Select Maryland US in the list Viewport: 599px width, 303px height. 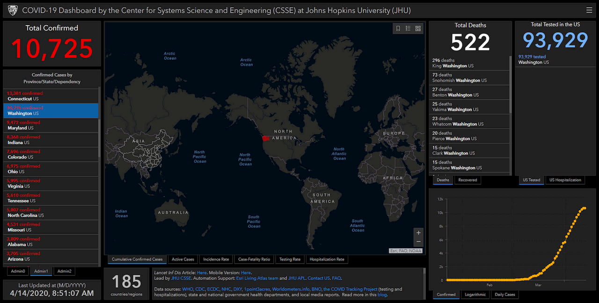51,125
